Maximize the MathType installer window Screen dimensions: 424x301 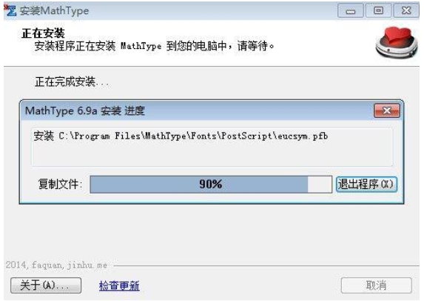click(378, 11)
